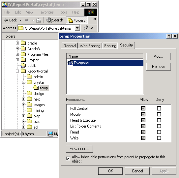Screen dimensions: 179x178
Task: Open the Search toolbar tool
Action: [55, 20]
